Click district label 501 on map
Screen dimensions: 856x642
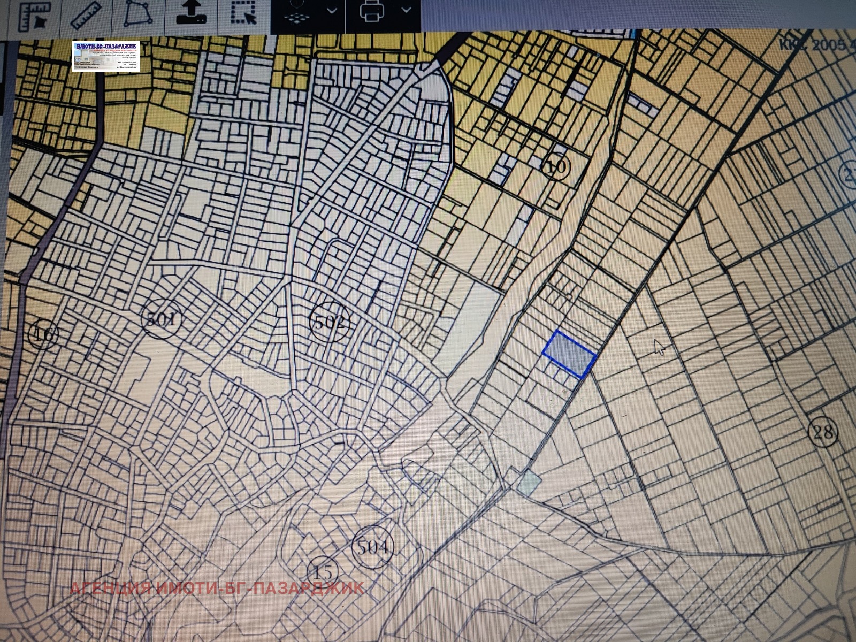point(162,320)
